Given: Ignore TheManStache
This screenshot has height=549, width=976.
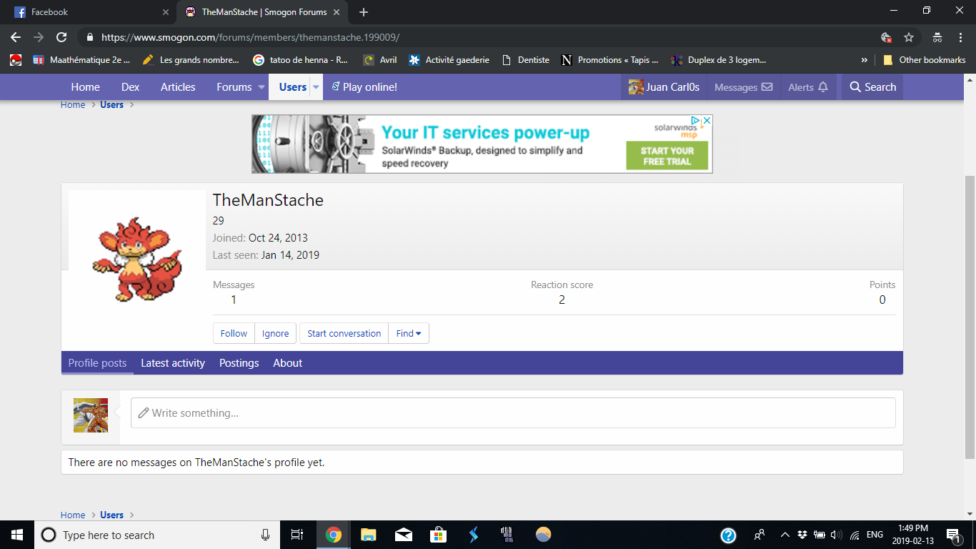Looking at the screenshot, I should (275, 333).
